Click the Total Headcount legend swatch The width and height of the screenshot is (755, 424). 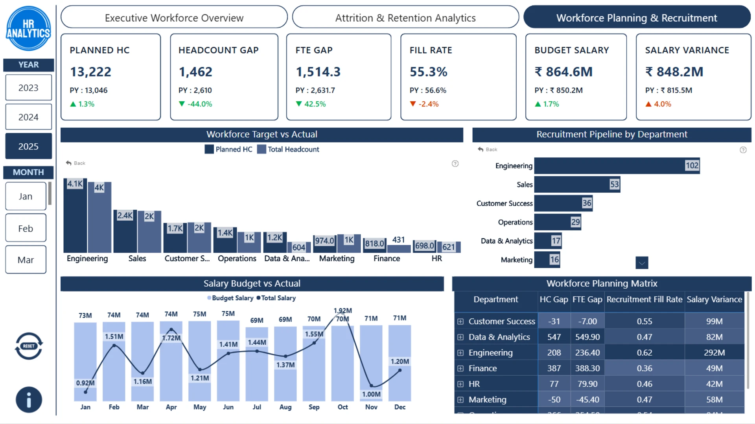click(261, 149)
